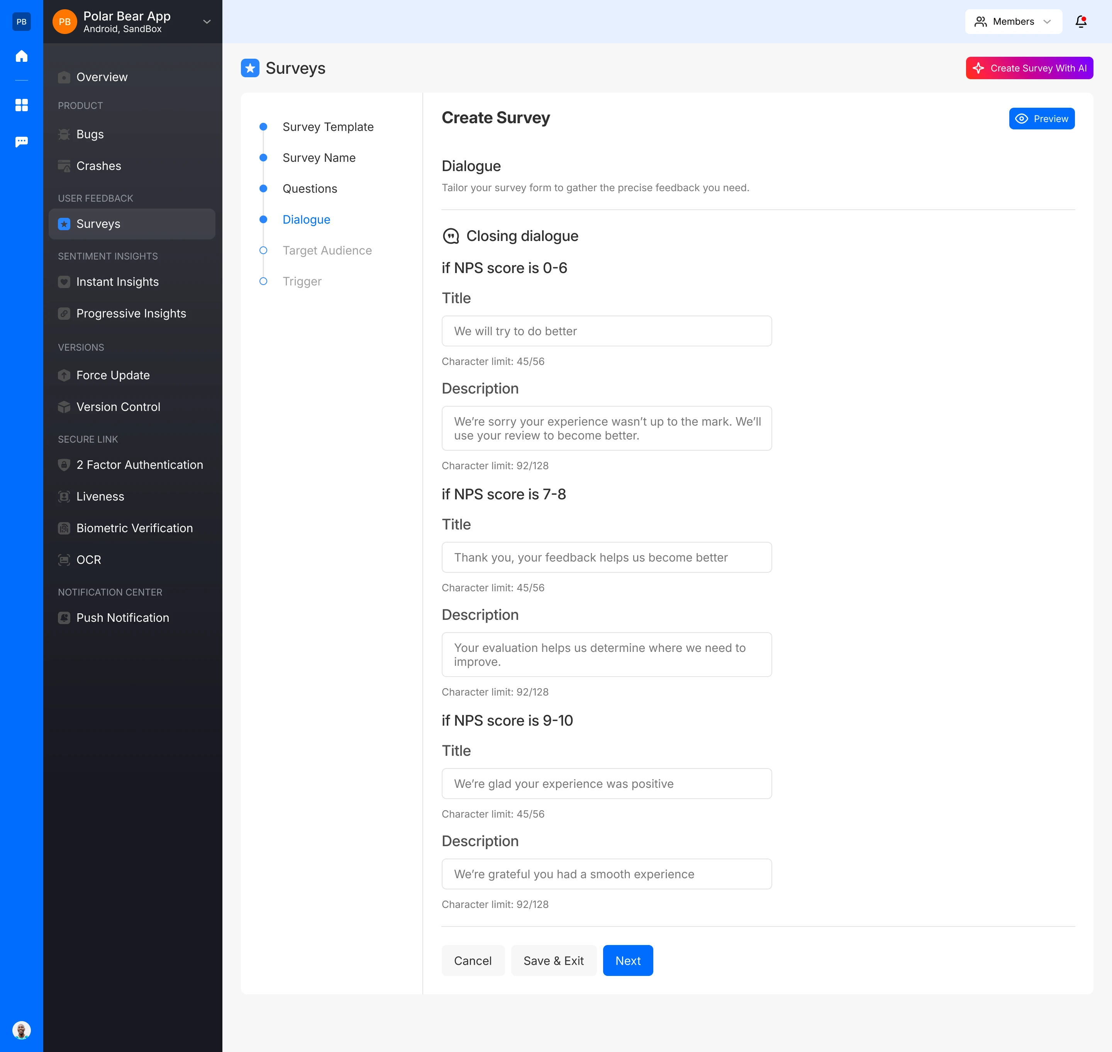Open Push Notification in sidebar
This screenshot has width=1112, height=1052.
pos(122,618)
